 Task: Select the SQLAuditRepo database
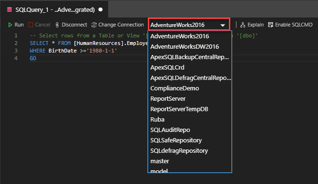point(190,130)
